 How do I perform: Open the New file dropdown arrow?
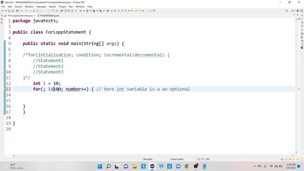pyautogui.click(x=6, y=11)
